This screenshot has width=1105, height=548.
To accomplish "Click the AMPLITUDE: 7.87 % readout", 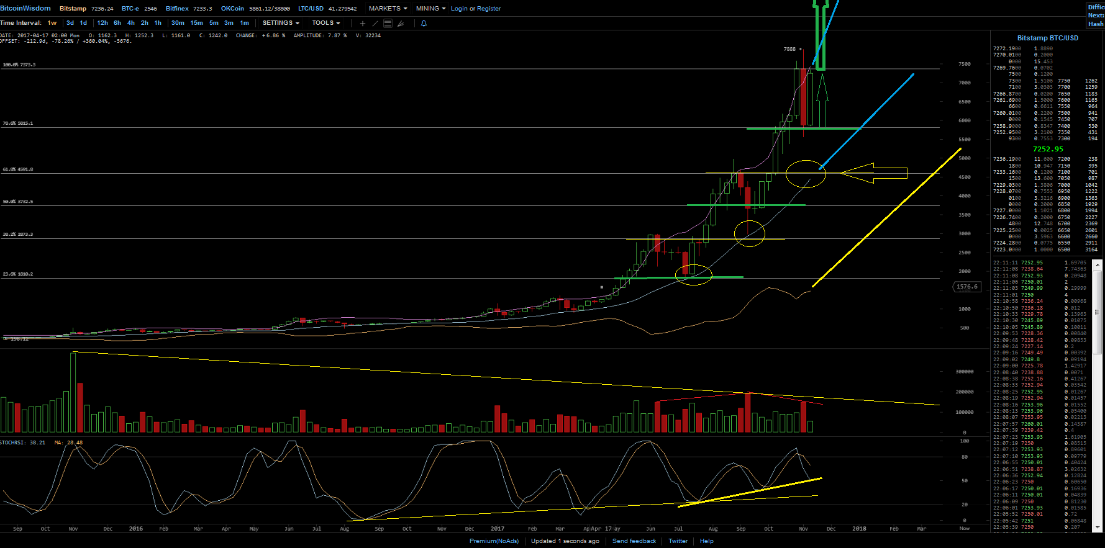I will (x=320, y=35).
